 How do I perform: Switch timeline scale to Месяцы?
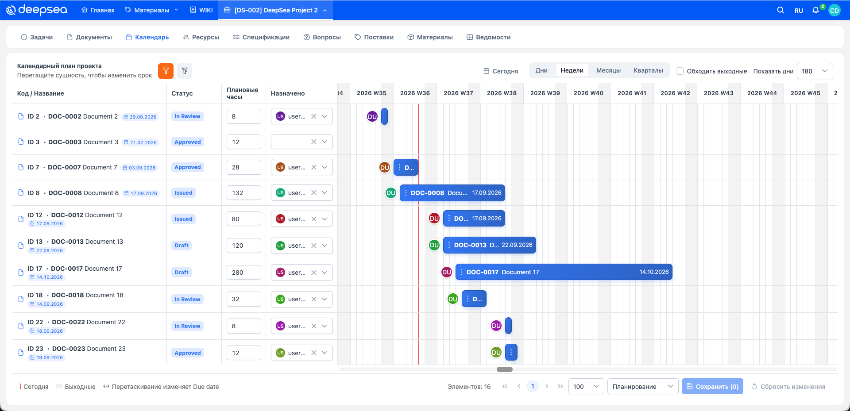pyautogui.click(x=608, y=70)
